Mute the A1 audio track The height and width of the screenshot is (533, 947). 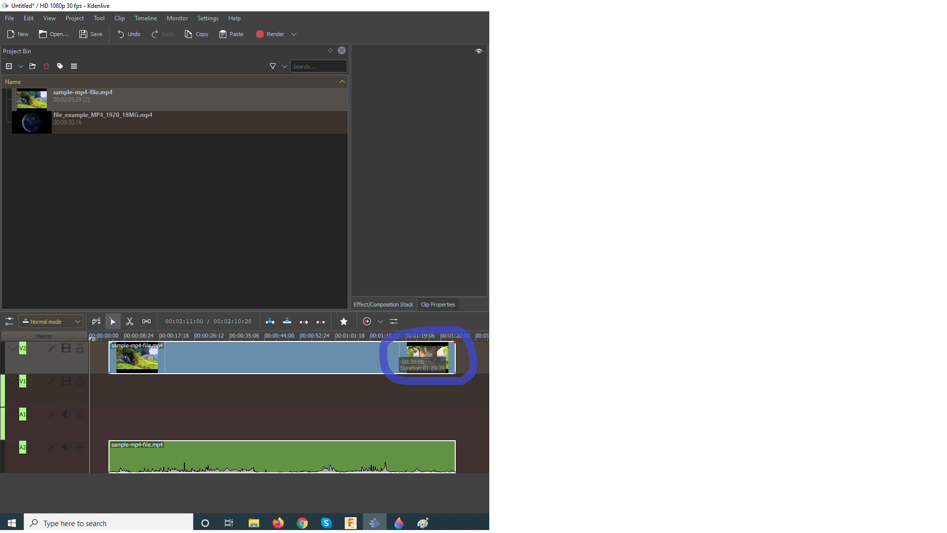tap(66, 414)
